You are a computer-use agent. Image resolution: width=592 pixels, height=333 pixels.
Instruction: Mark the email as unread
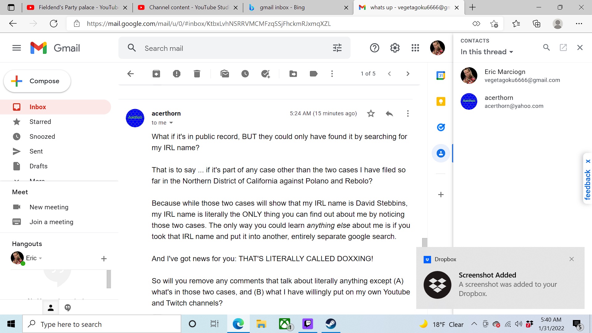coord(225,74)
